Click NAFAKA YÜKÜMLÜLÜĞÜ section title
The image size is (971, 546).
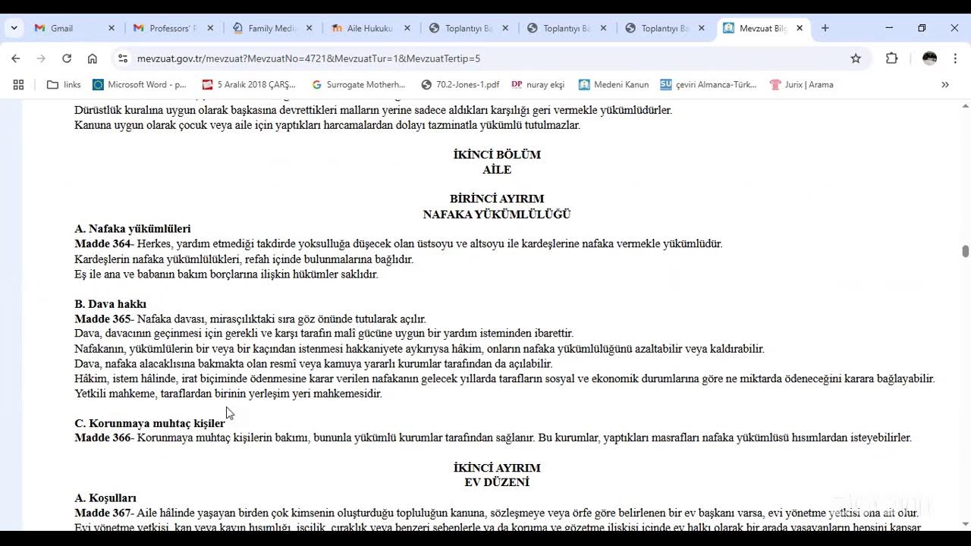(x=497, y=215)
